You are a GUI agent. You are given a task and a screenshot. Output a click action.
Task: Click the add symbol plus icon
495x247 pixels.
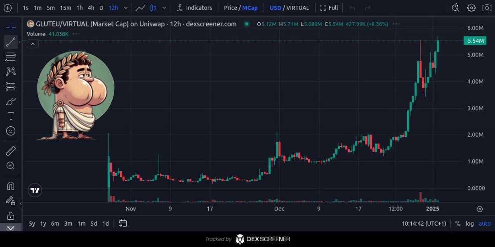pyautogui.click(x=8, y=8)
